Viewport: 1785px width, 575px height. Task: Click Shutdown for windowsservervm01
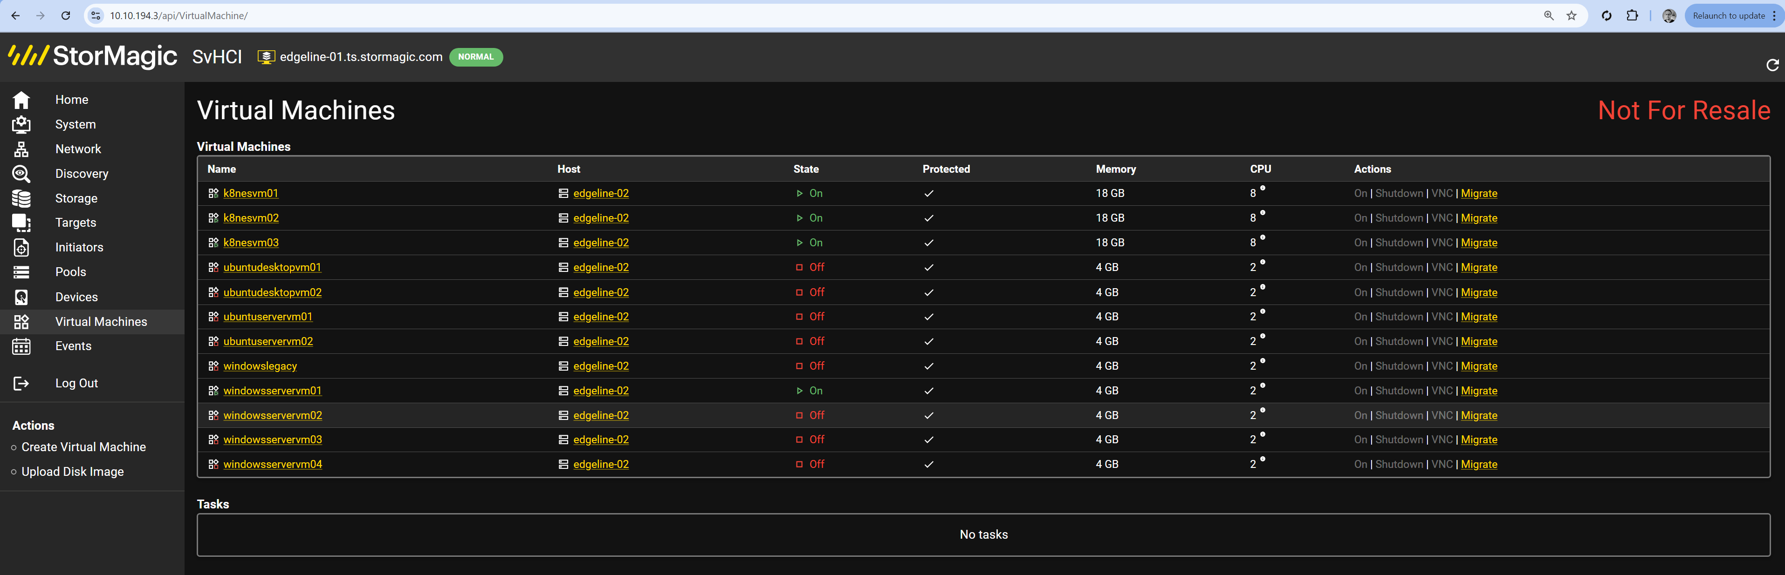[1399, 391]
